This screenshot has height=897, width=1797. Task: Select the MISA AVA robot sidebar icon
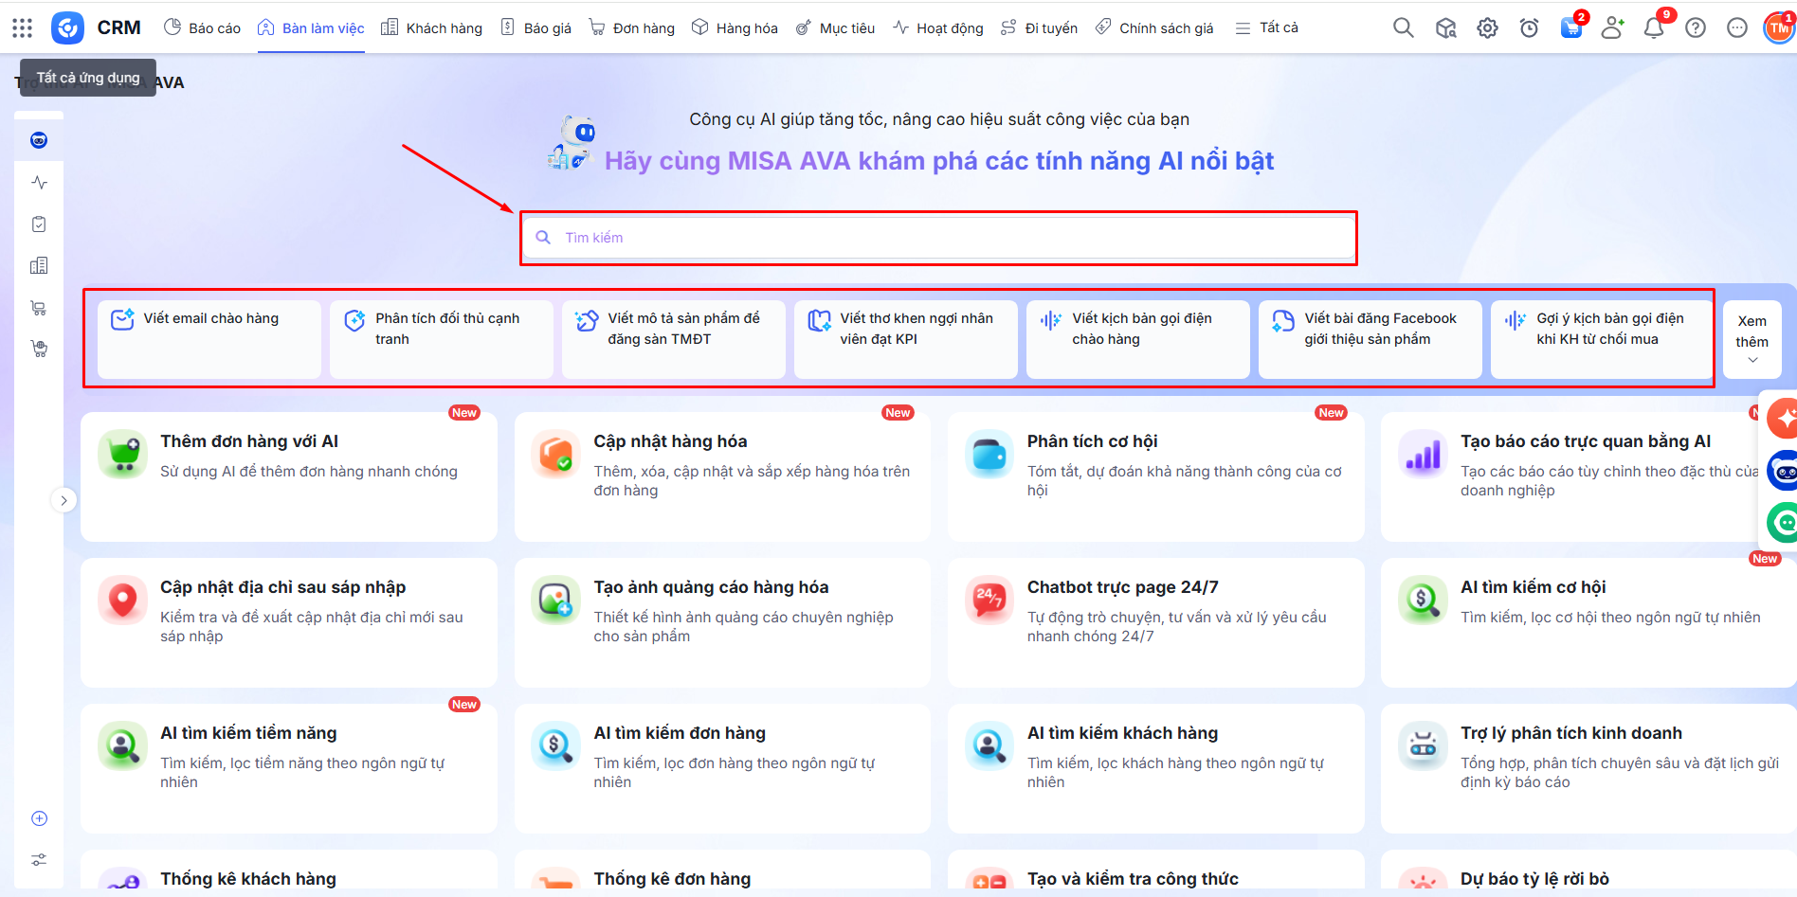[x=39, y=141]
